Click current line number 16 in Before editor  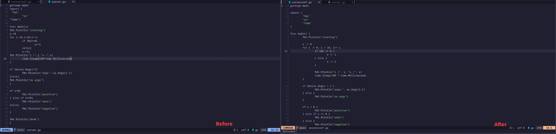click(5, 59)
